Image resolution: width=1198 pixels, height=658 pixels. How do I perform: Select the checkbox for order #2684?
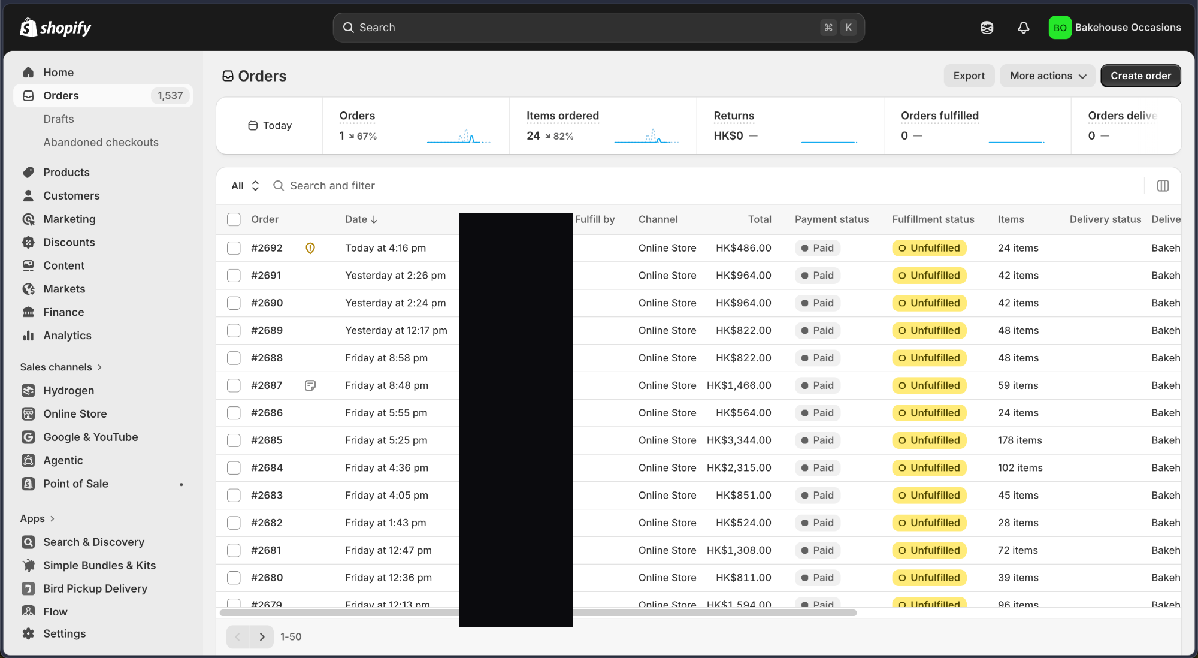234,468
